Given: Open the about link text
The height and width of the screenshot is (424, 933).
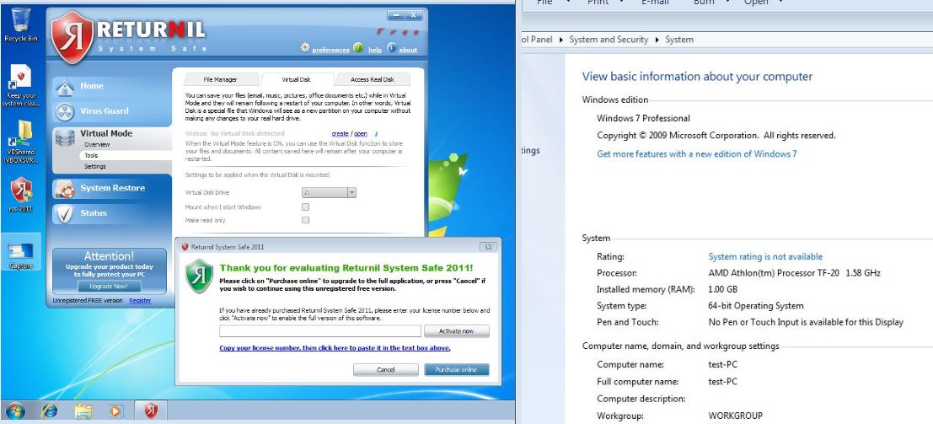Looking at the screenshot, I should pyautogui.click(x=408, y=51).
